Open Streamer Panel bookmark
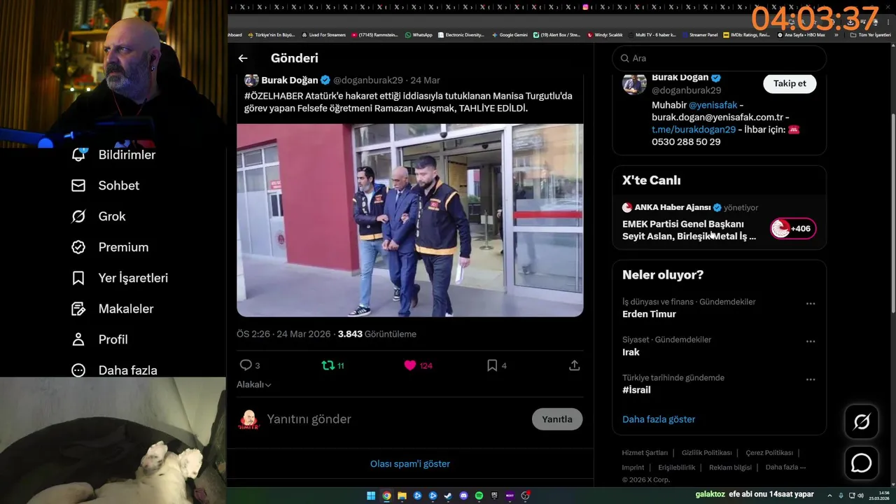This screenshot has width=896, height=504. pos(699,34)
